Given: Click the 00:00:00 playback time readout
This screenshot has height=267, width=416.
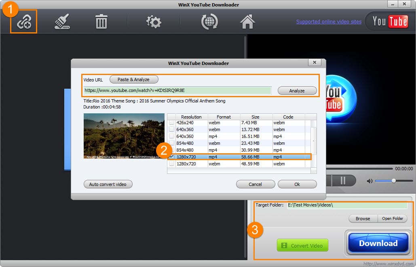Looking at the screenshot, I should coord(404,169).
